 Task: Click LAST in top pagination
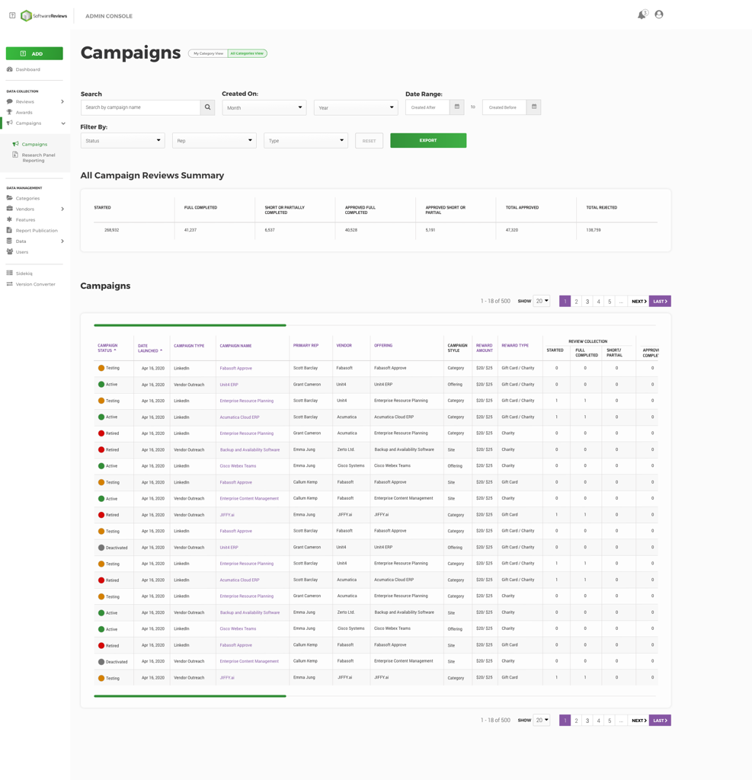(x=660, y=302)
